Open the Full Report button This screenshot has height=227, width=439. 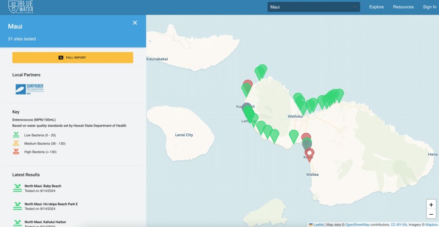[x=73, y=58]
